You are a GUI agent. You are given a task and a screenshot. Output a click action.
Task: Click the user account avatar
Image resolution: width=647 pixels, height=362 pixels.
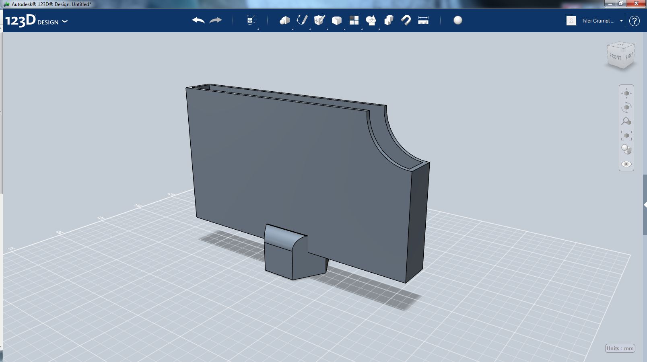click(571, 21)
